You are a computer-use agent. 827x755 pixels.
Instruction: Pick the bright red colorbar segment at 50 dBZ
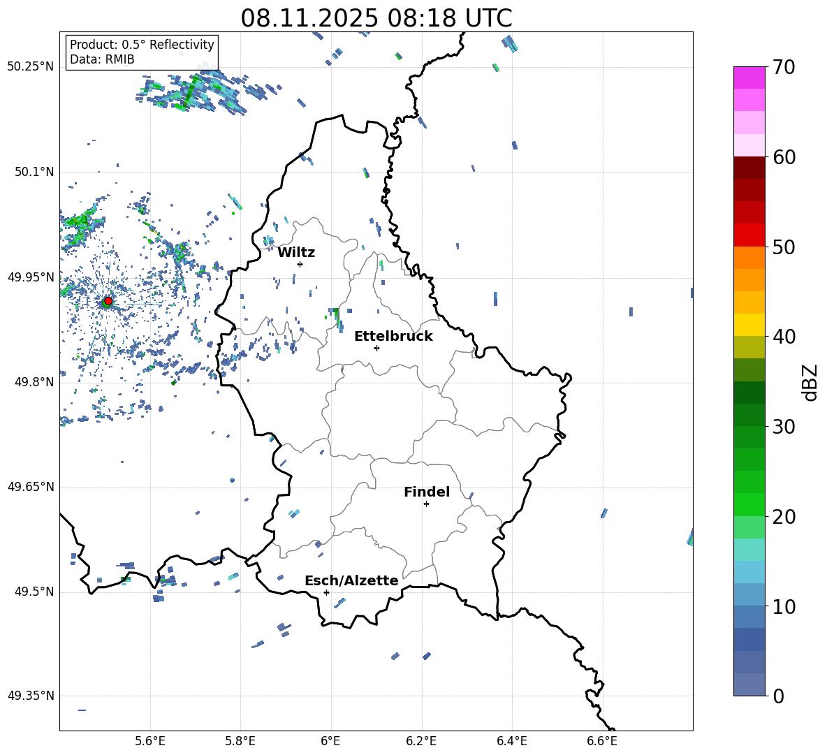749,235
